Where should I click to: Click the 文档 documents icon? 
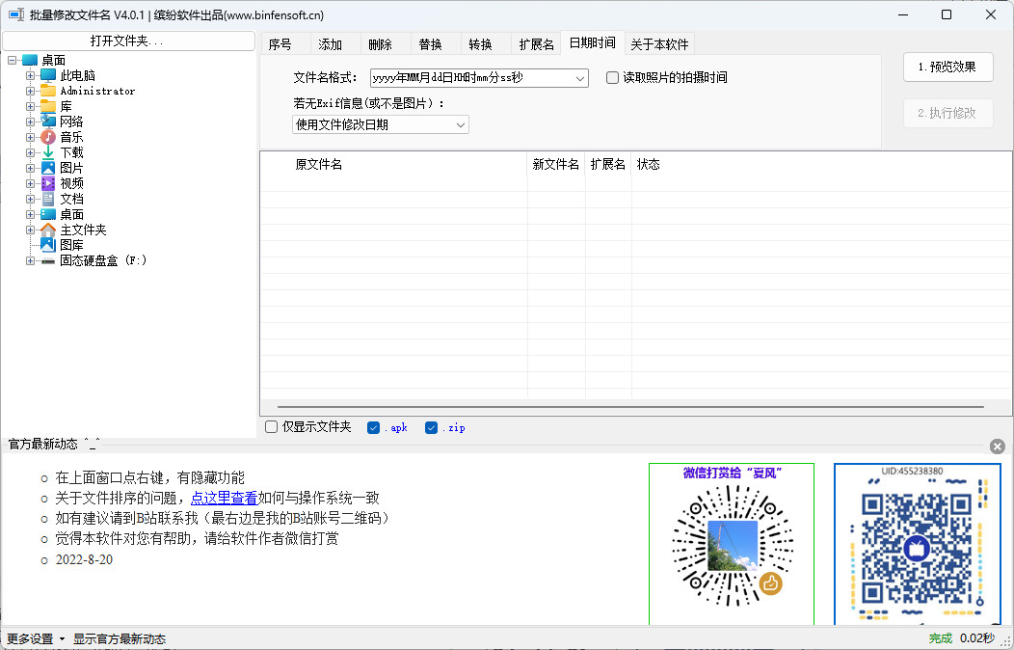[48, 200]
